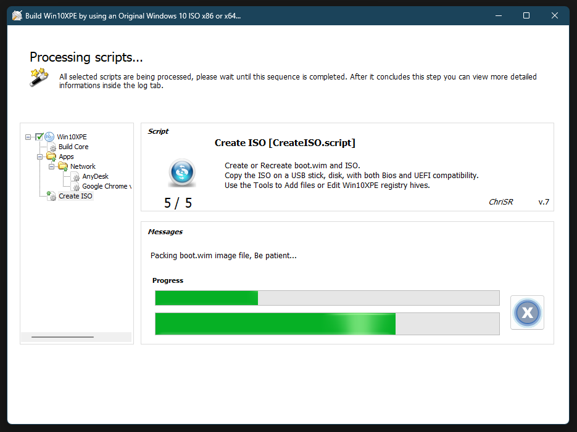Click the Create ISO script icon in tree
Image resolution: width=577 pixels, height=432 pixels.
(x=51, y=196)
